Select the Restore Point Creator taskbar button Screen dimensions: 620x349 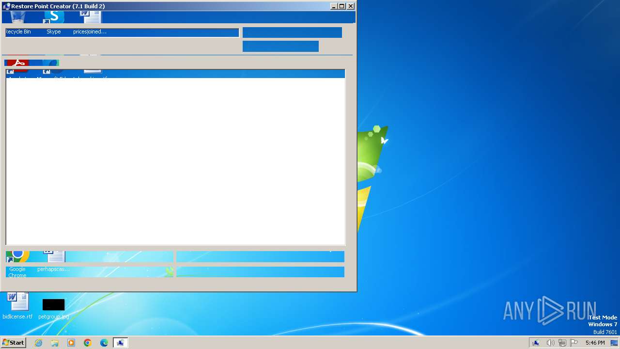click(120, 343)
